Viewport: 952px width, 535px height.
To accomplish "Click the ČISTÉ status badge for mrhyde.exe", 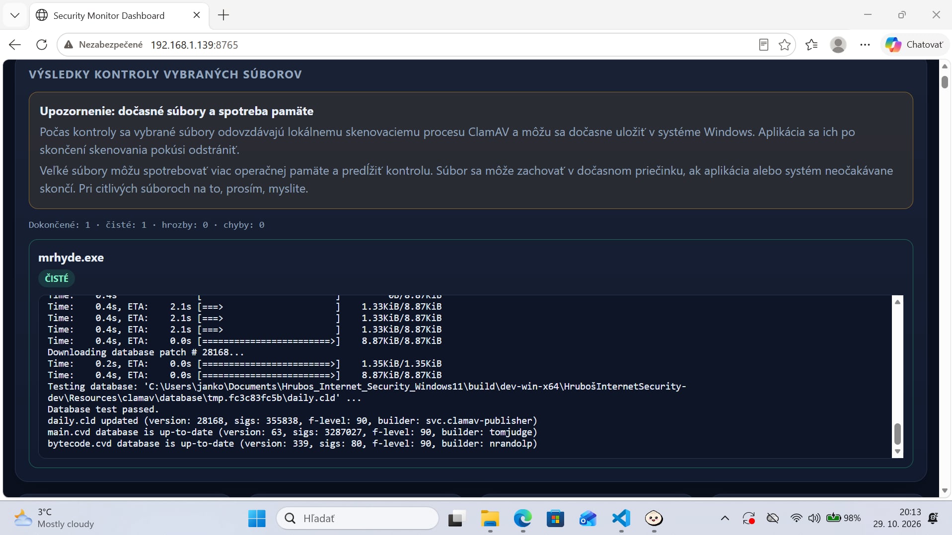I will click(x=57, y=278).
